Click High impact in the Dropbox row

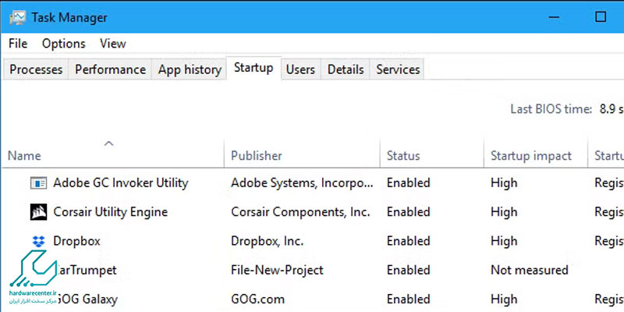tap(504, 241)
